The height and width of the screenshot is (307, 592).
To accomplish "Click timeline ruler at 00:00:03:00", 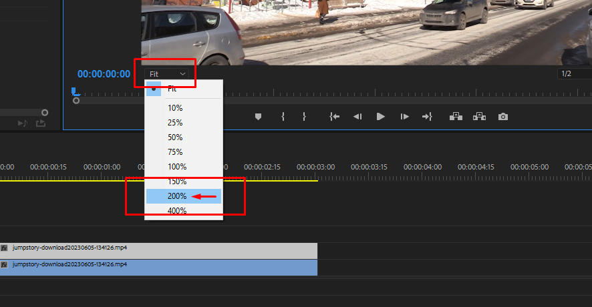I will tap(315, 167).
